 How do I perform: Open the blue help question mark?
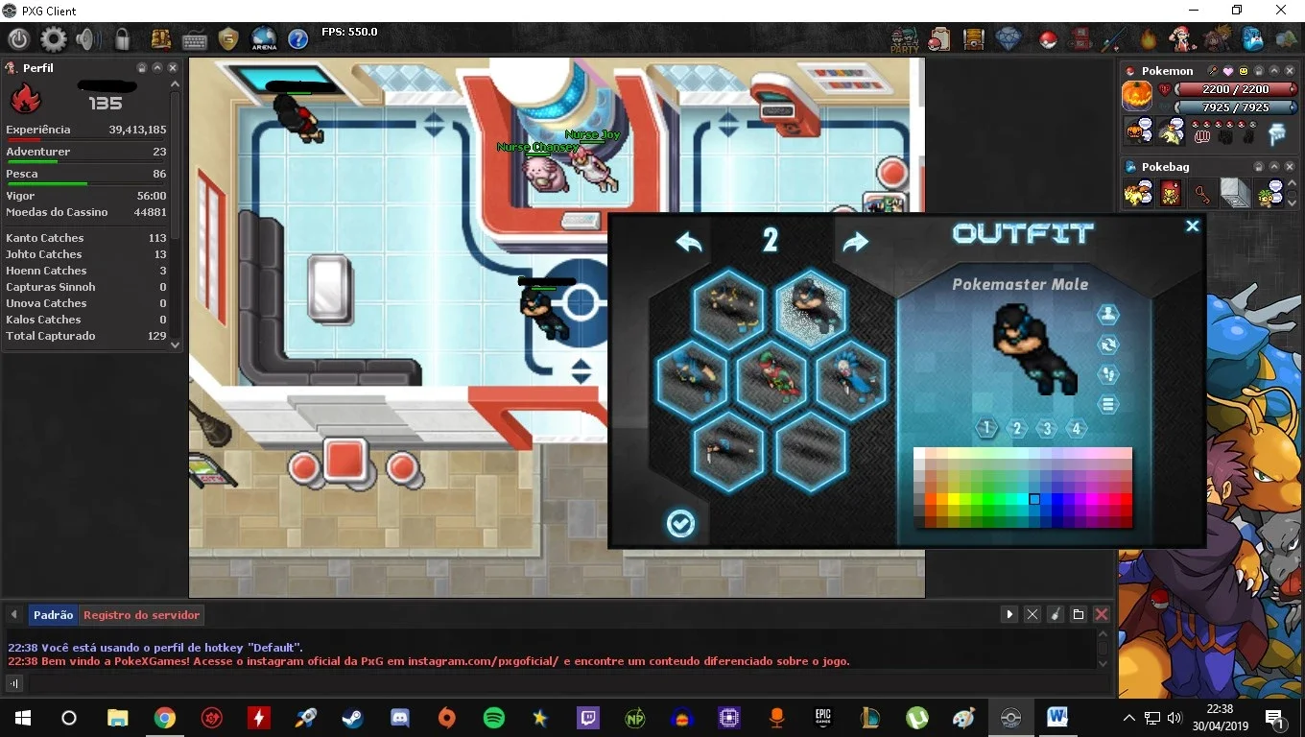[298, 39]
